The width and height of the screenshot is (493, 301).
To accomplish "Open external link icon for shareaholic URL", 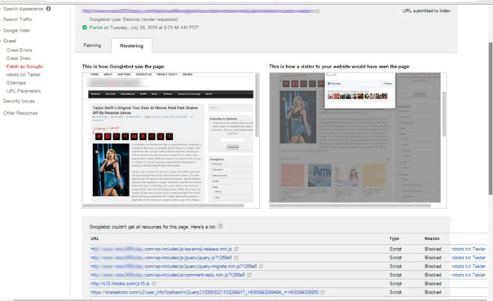I will pyautogui.click(x=323, y=292).
